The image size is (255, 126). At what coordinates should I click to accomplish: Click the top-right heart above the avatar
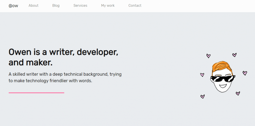tap(234, 55)
